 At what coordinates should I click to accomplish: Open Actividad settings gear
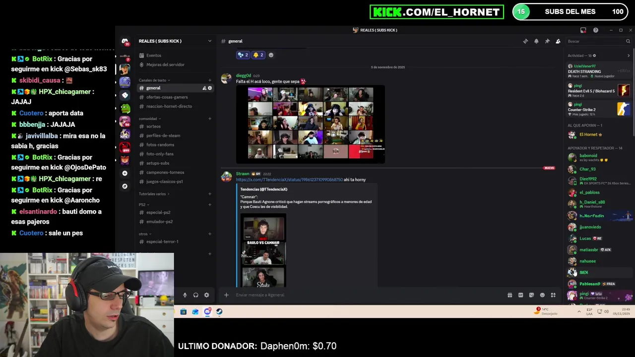pyautogui.click(x=594, y=56)
